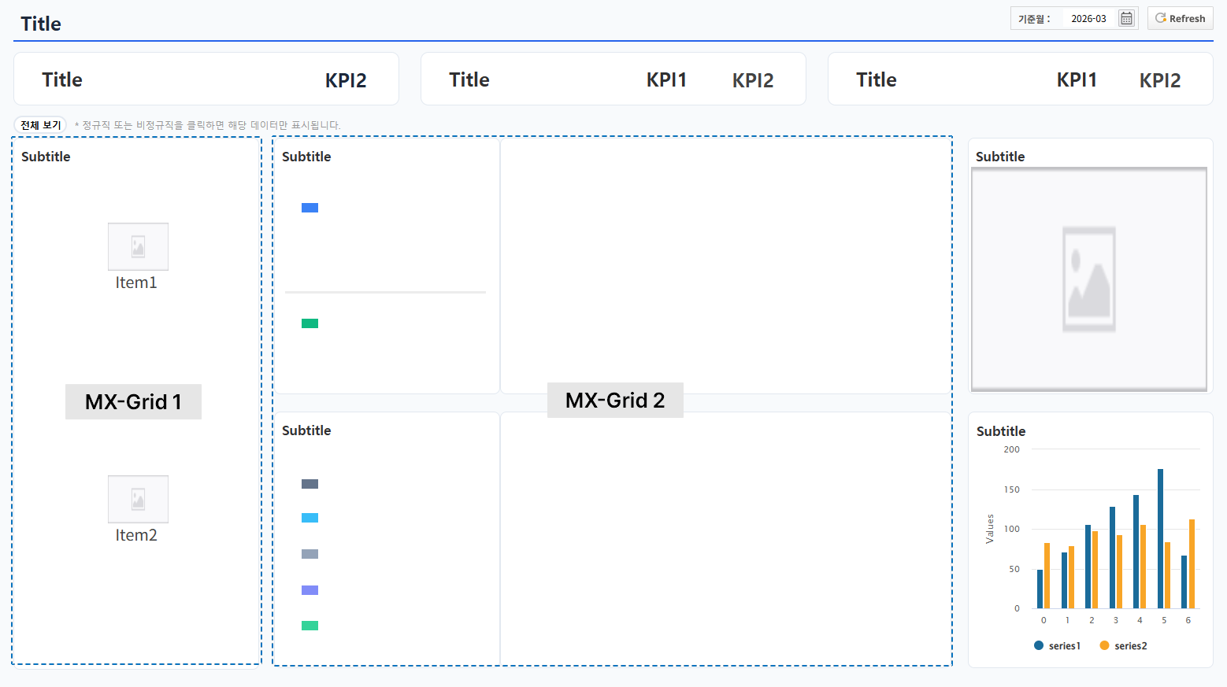This screenshot has width=1227, height=687.
Task: Click the green swatch below the divider
Action: [x=310, y=323]
